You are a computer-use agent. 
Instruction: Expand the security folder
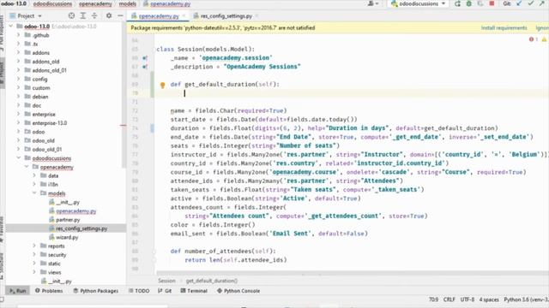(x=34, y=255)
